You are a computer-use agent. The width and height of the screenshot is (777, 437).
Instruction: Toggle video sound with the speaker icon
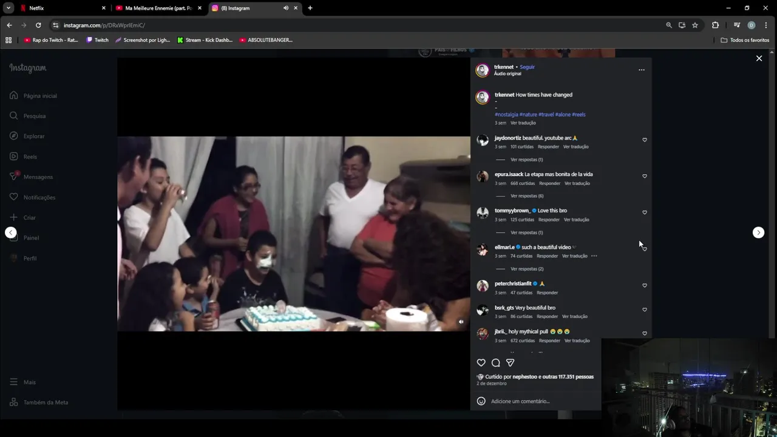(x=461, y=322)
